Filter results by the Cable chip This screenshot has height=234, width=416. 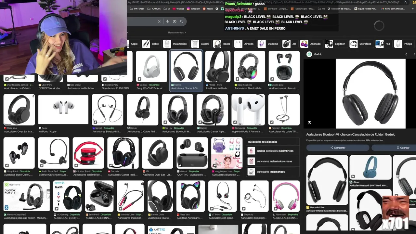pyautogui.click(x=151, y=44)
